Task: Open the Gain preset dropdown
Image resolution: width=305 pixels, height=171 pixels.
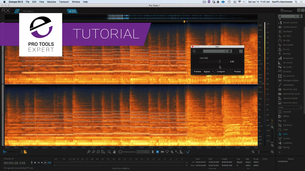Action: coord(215,51)
